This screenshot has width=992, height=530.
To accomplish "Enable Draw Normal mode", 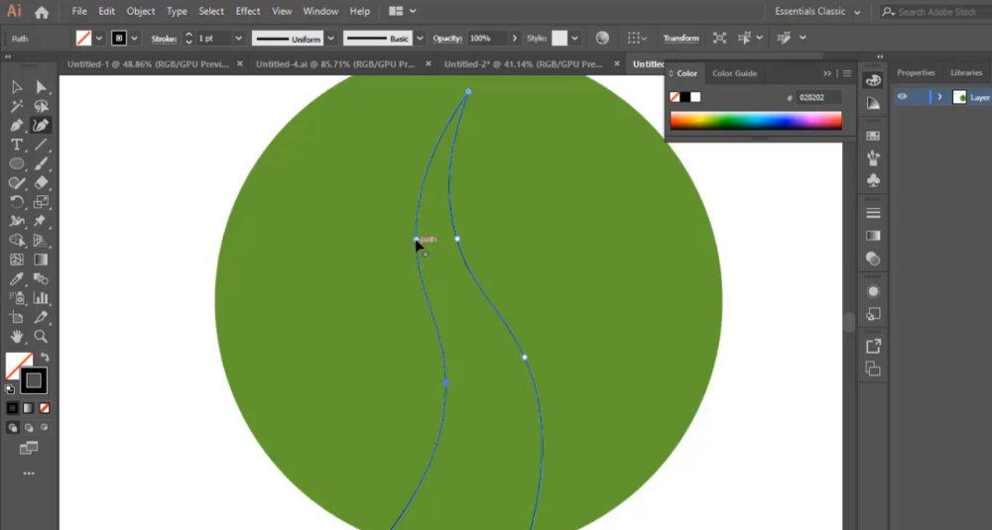I will 13,428.
